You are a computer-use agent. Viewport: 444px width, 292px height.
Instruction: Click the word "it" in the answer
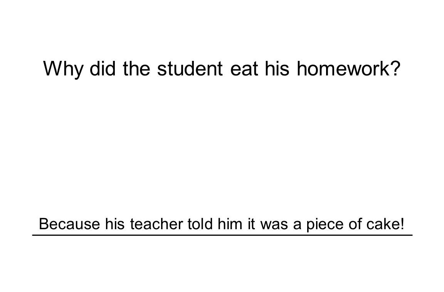251,224
